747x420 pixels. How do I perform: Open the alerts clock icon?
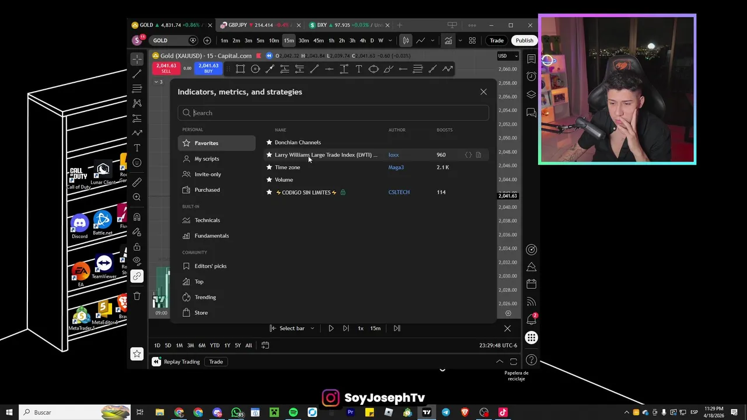pyautogui.click(x=531, y=76)
